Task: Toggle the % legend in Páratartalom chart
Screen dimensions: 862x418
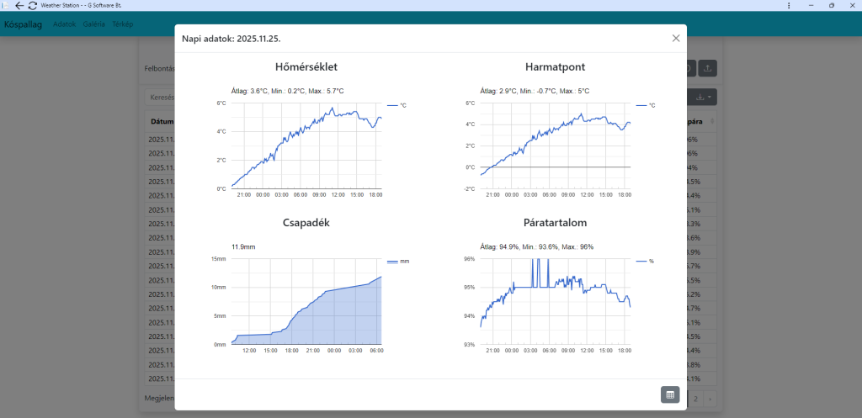Action: point(645,262)
